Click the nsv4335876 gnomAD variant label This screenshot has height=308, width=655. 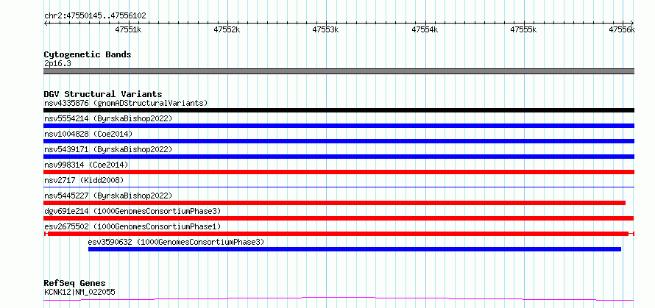click(x=126, y=103)
